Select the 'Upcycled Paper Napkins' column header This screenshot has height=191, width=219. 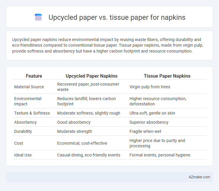[x=91, y=76]
